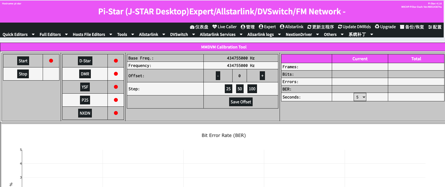Viewport: 445px width, 187px height.
Task: Expand the Full Editors dropdown arrow
Action: coord(66,34)
